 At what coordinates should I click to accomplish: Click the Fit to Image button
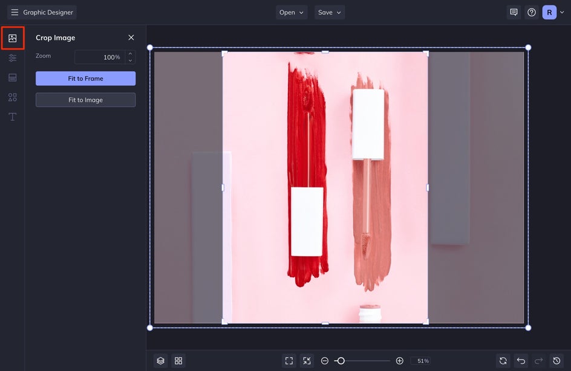pyautogui.click(x=85, y=100)
